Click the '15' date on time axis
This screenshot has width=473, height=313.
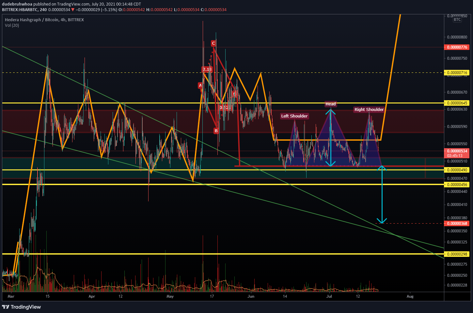pos(47,296)
